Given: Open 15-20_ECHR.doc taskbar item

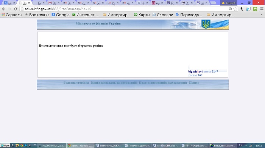Looking at the screenshot, I should [166, 145].
